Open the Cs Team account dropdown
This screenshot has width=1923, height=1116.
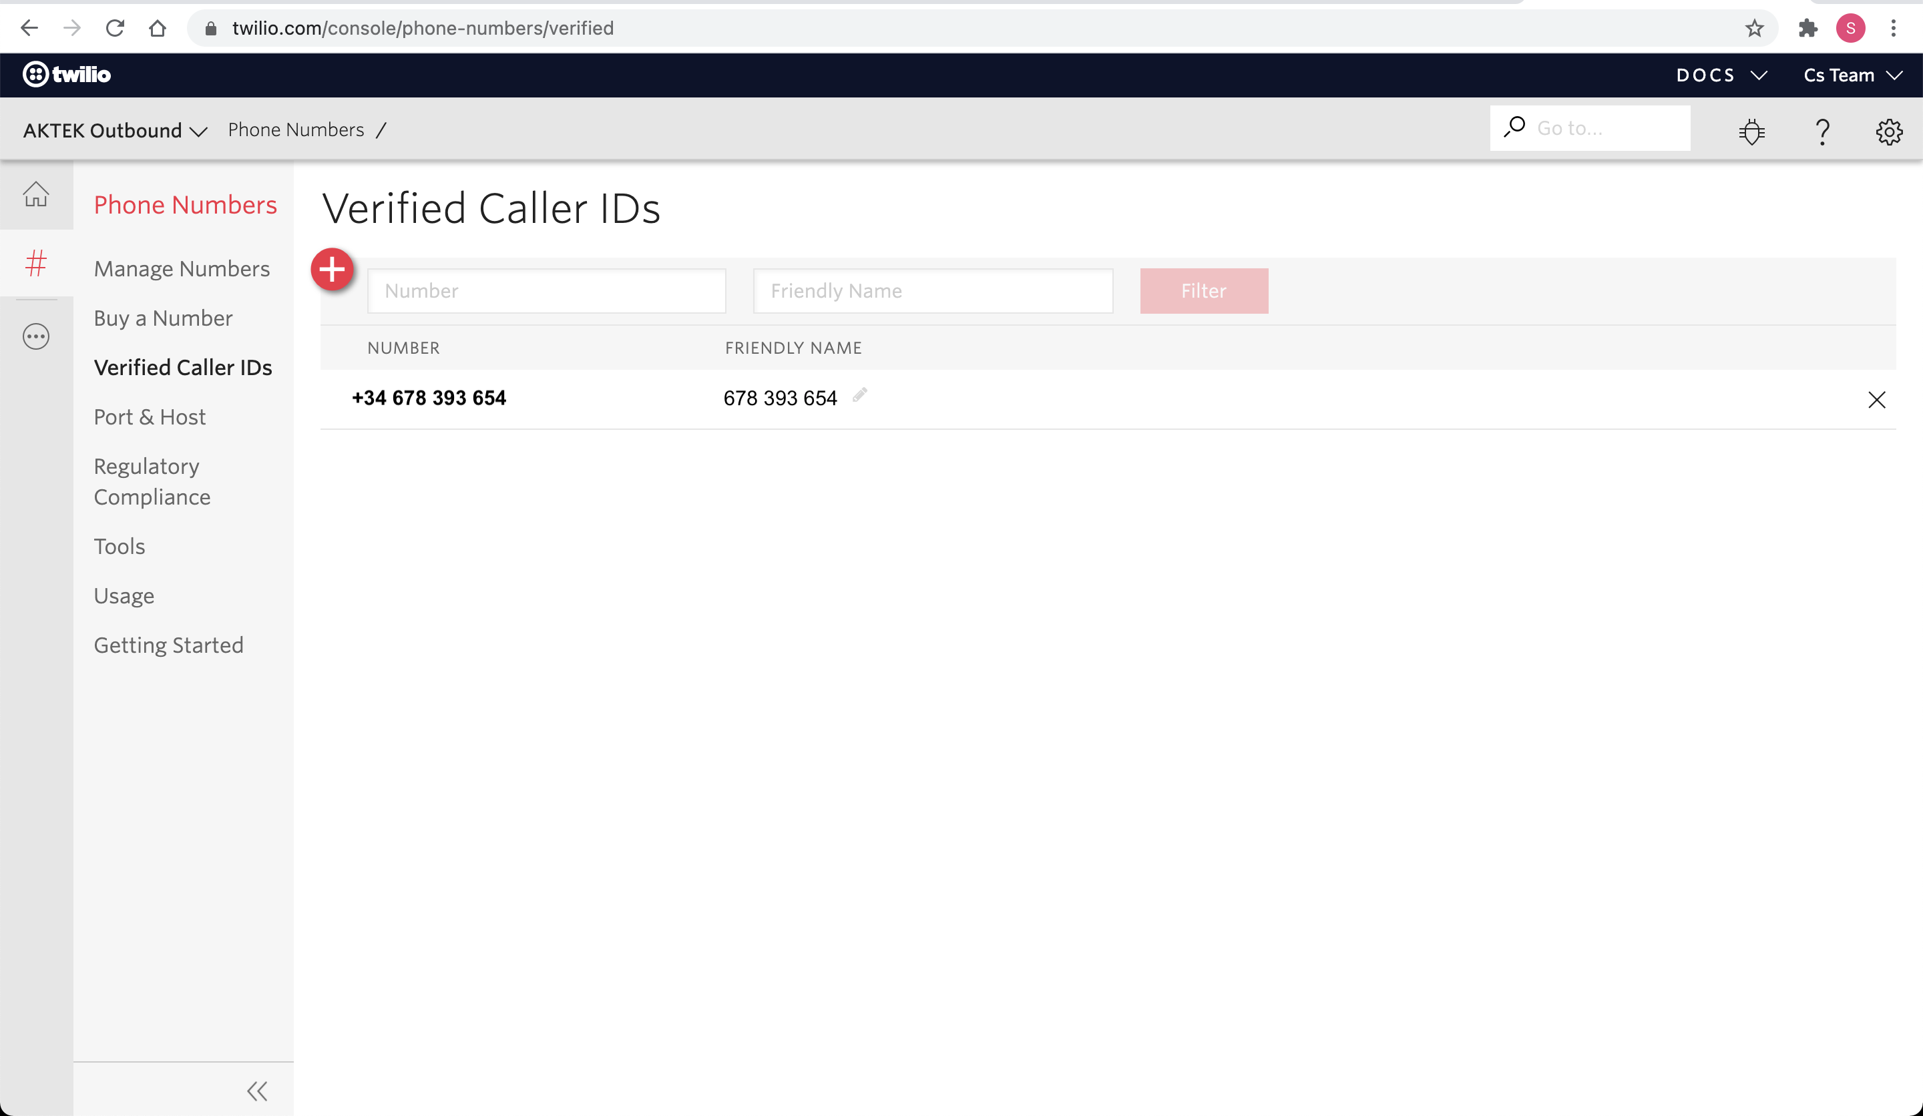(1852, 75)
